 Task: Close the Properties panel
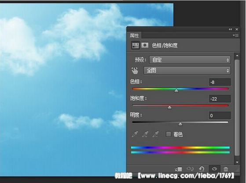click(x=237, y=29)
